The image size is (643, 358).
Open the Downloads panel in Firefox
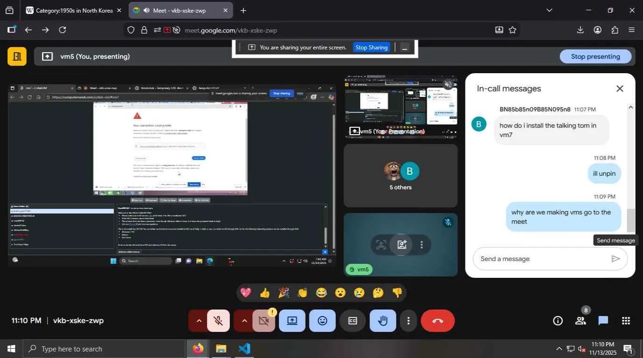pyautogui.click(x=580, y=30)
